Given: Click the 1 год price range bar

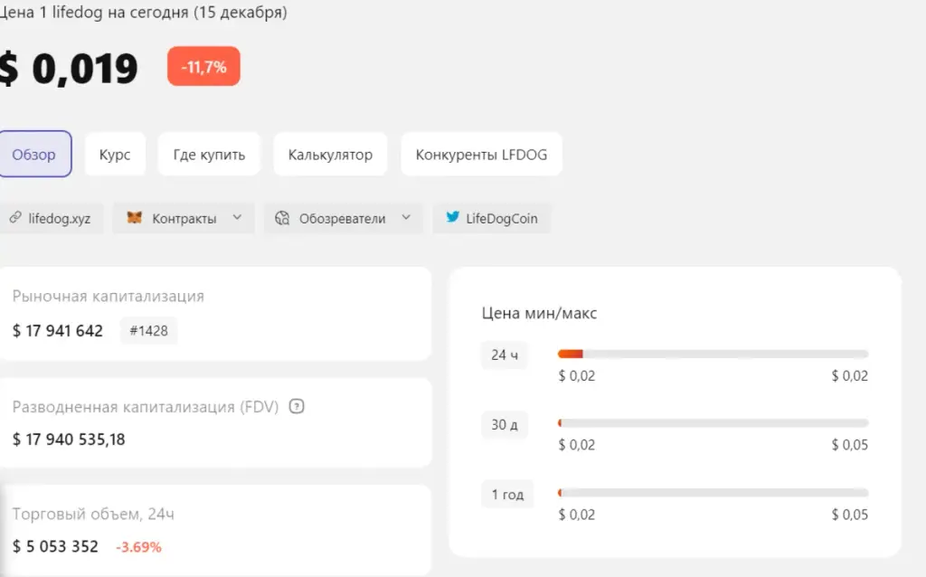Looking at the screenshot, I should point(713,493).
